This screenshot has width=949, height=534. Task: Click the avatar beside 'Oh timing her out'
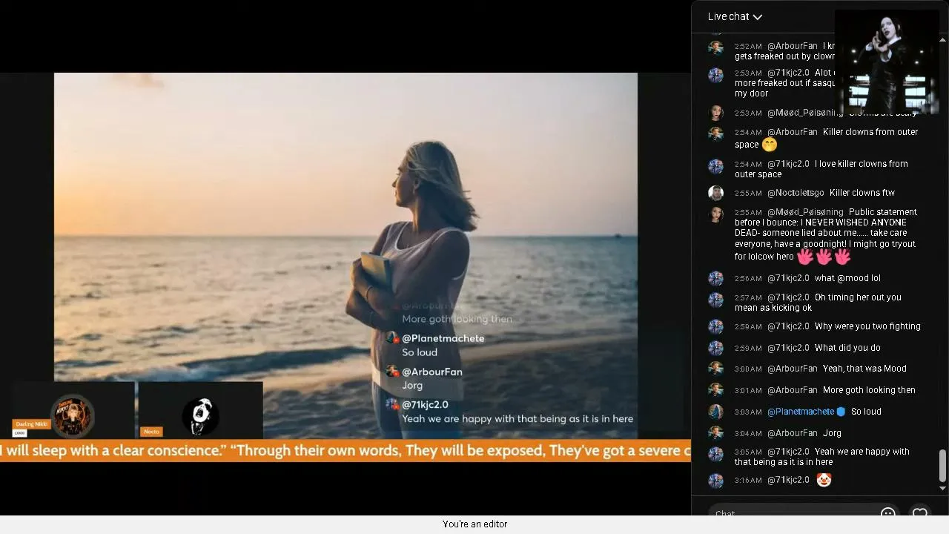pos(715,299)
